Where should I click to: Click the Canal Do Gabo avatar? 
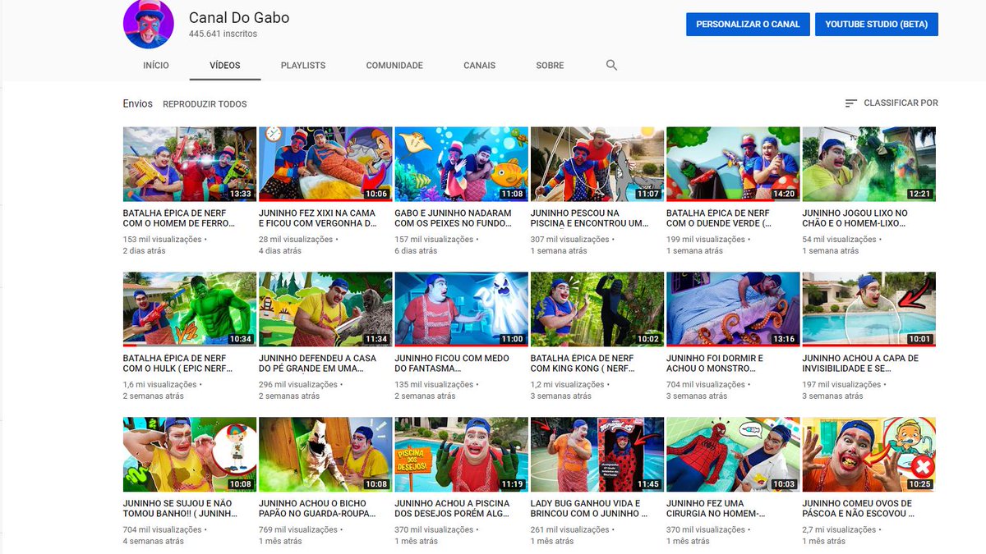[x=149, y=24]
